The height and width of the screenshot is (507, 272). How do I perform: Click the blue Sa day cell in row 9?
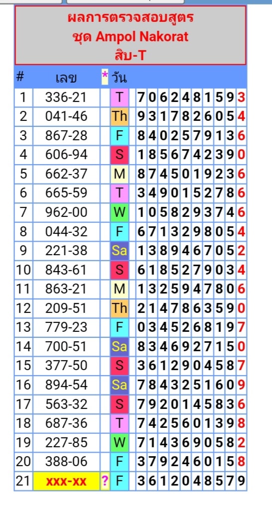pyautogui.click(x=120, y=251)
